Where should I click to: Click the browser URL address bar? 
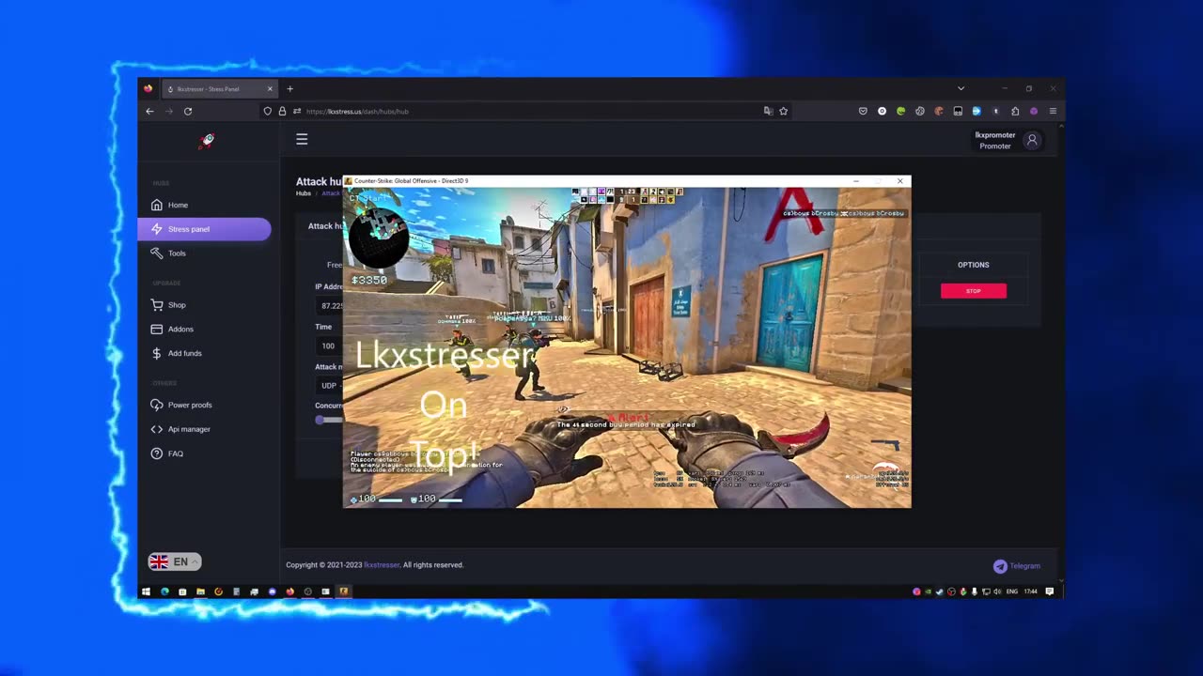click(526, 111)
